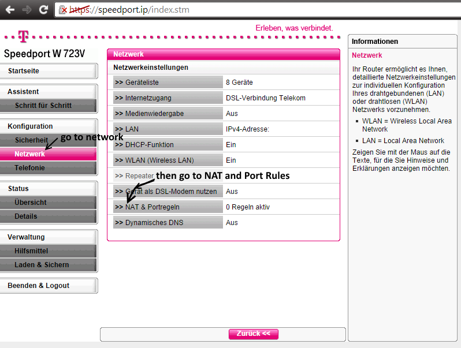Click the Speedport W 723V title
461x348 pixels.
pyautogui.click(x=44, y=54)
